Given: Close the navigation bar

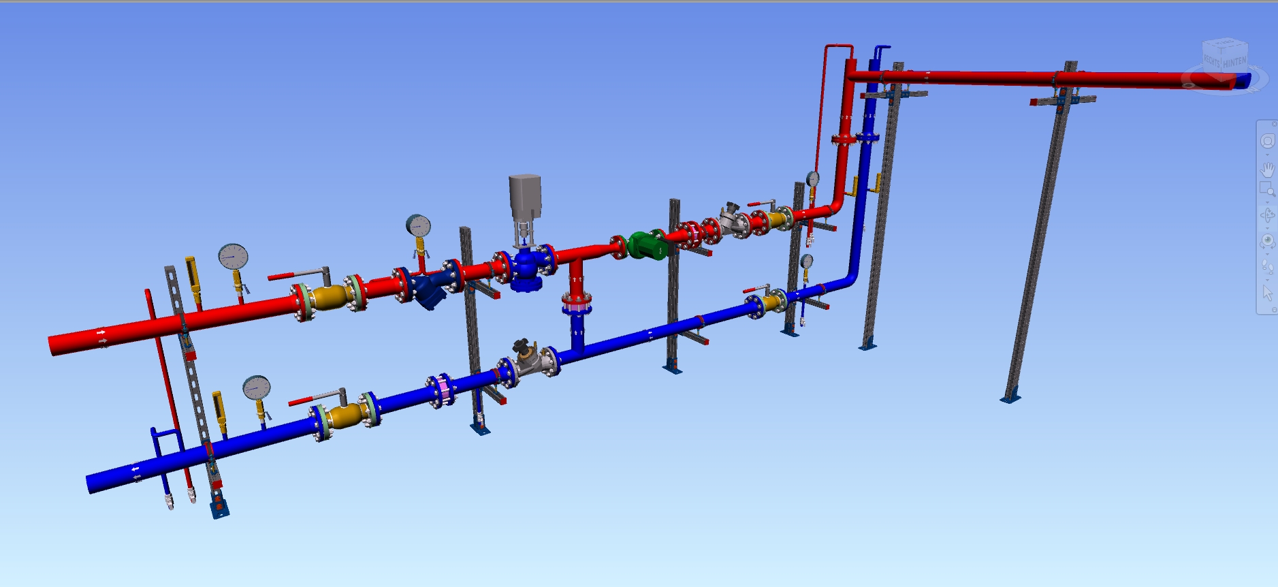Looking at the screenshot, I should pyautogui.click(x=1274, y=124).
